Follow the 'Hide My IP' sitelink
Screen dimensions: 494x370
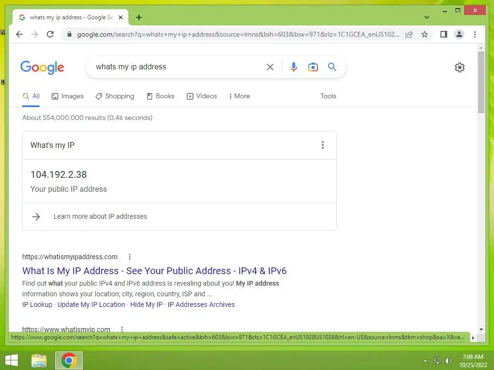point(147,304)
